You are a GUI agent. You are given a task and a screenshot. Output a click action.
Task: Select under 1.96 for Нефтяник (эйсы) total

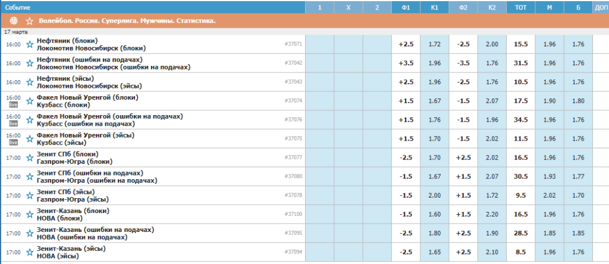coord(550,82)
